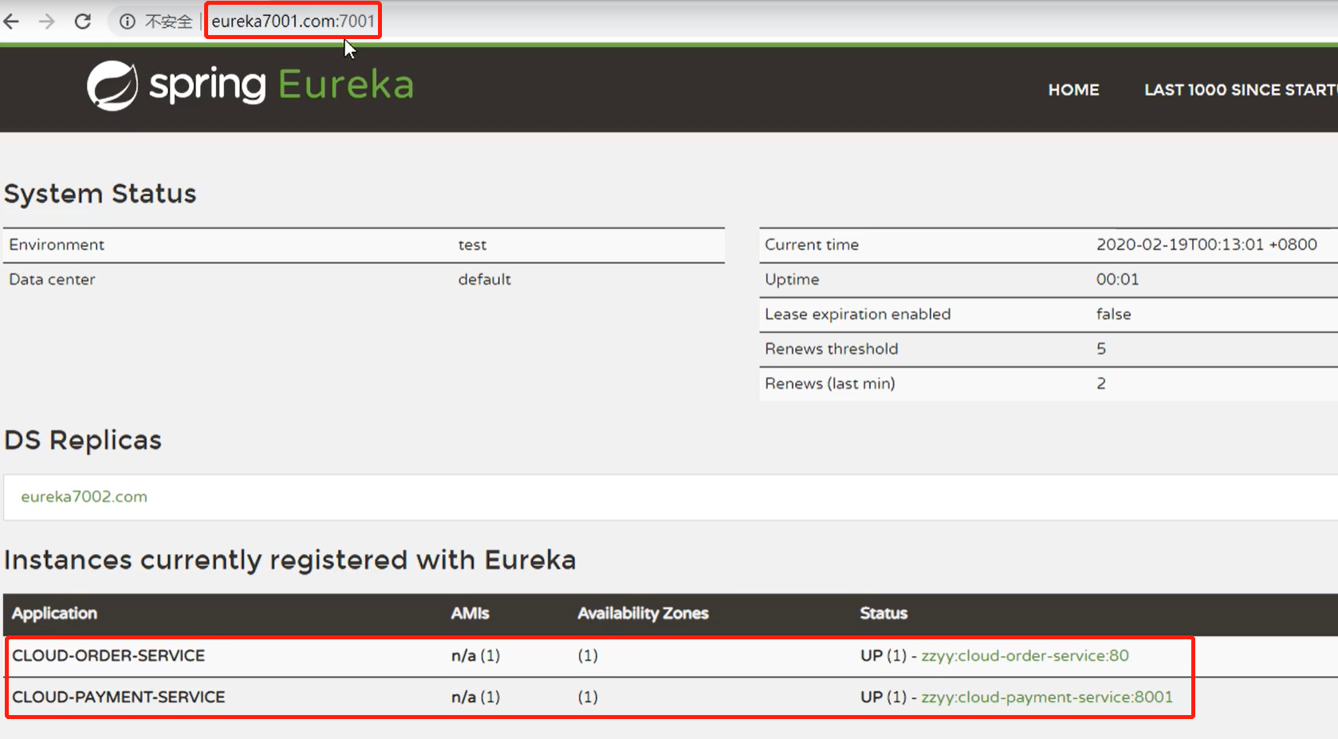Select the Data center label
The image size is (1338, 739).
click(x=52, y=279)
